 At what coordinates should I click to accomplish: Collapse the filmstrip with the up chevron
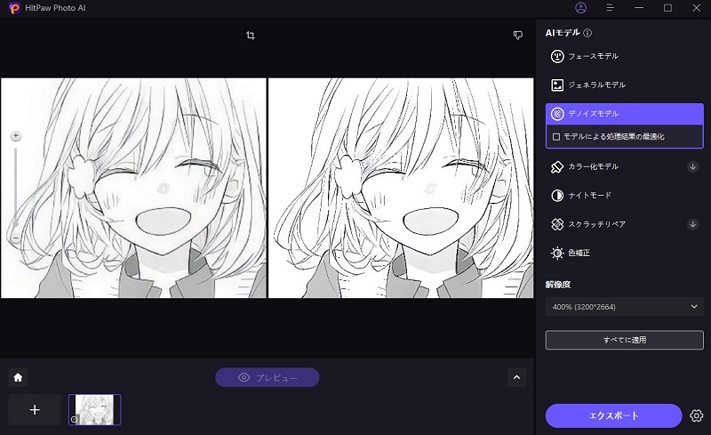[516, 377]
